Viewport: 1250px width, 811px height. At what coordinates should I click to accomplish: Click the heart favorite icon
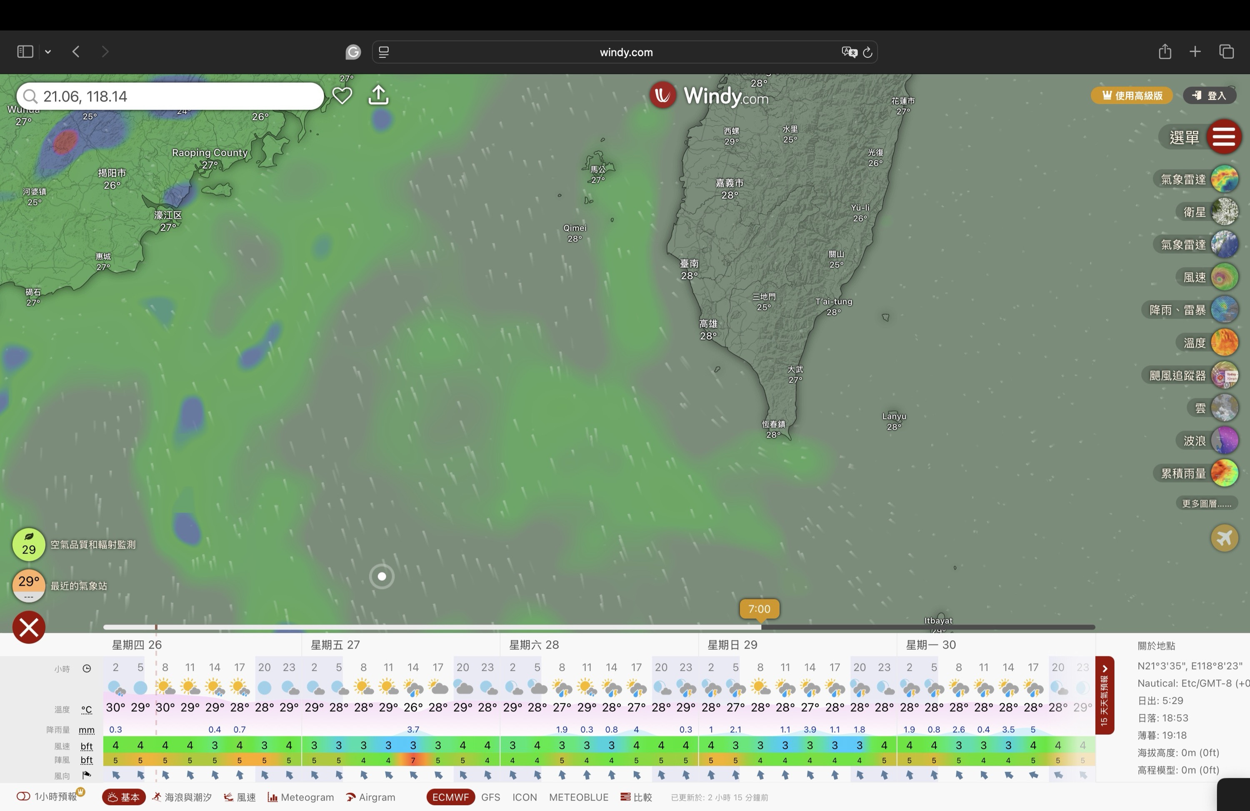342,95
